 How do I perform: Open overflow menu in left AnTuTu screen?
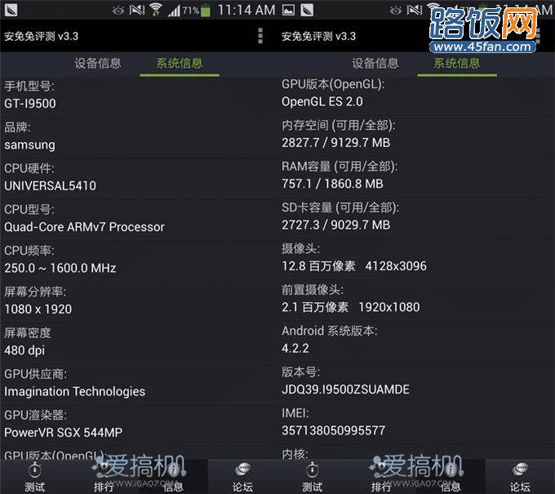pyautogui.click(x=260, y=36)
